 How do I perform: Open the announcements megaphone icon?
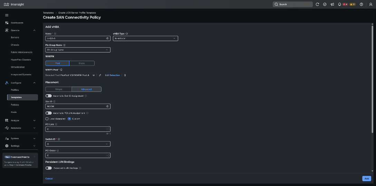click(332, 4)
